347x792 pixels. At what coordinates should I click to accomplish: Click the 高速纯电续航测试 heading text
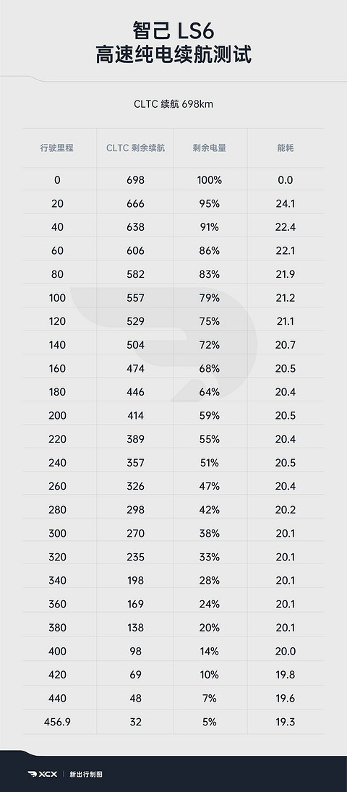click(173, 54)
